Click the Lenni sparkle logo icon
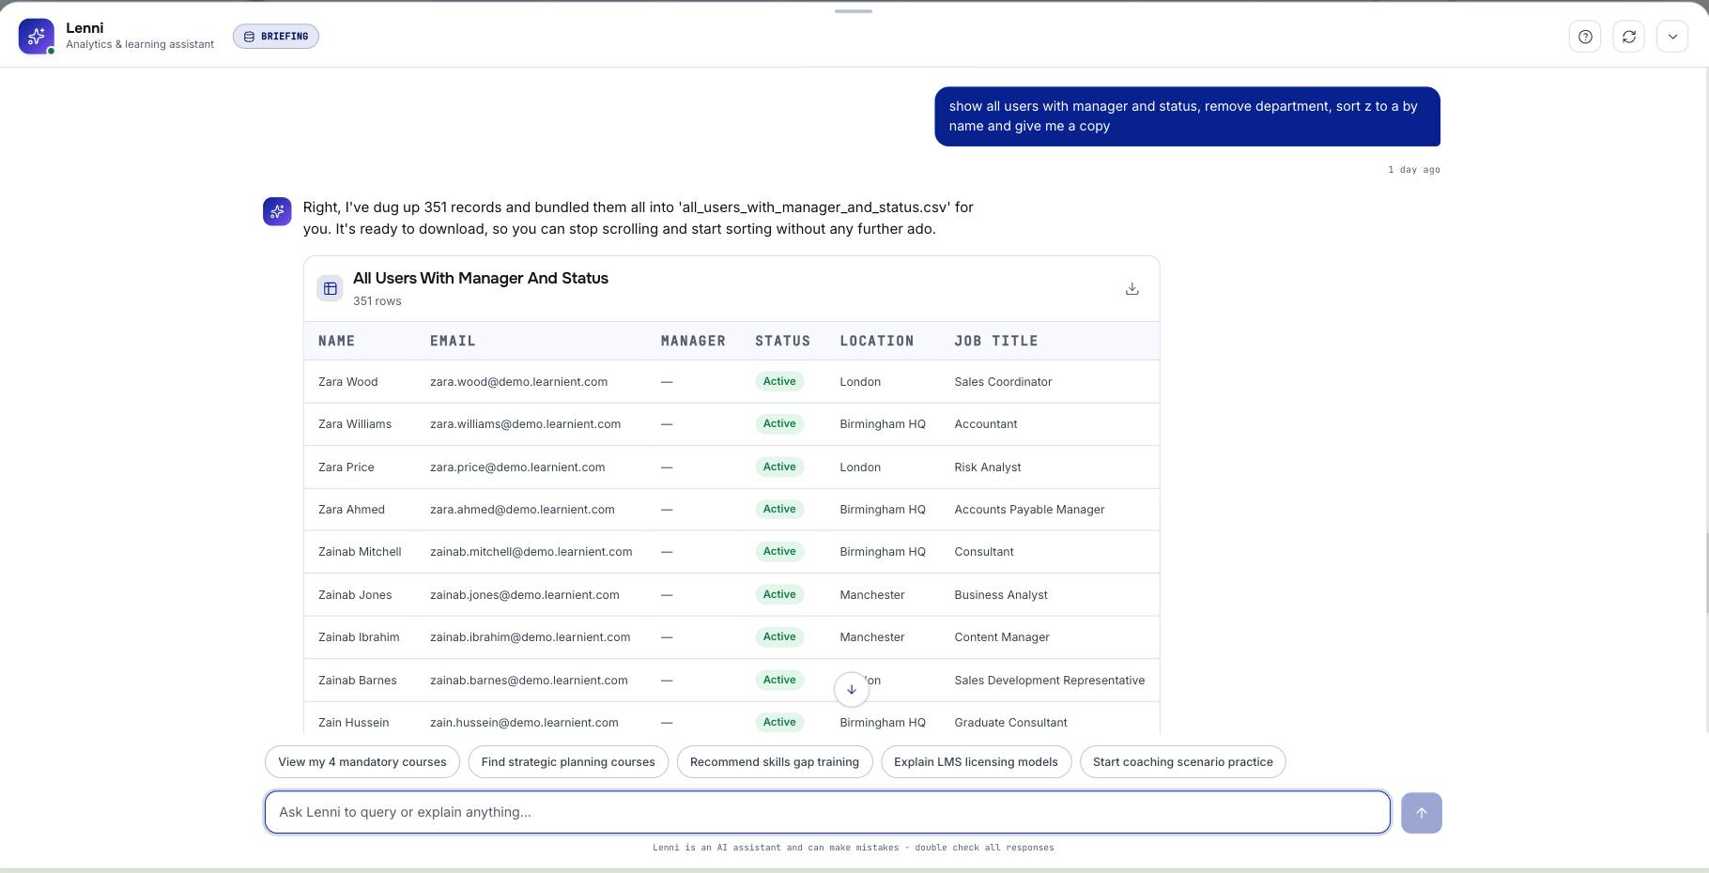 click(37, 37)
